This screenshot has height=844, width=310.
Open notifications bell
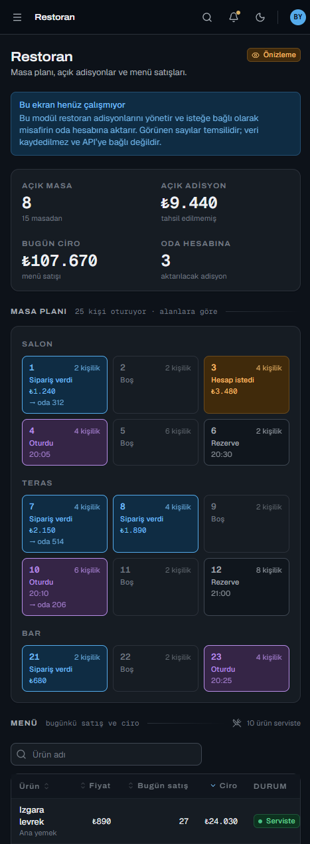[x=234, y=17]
